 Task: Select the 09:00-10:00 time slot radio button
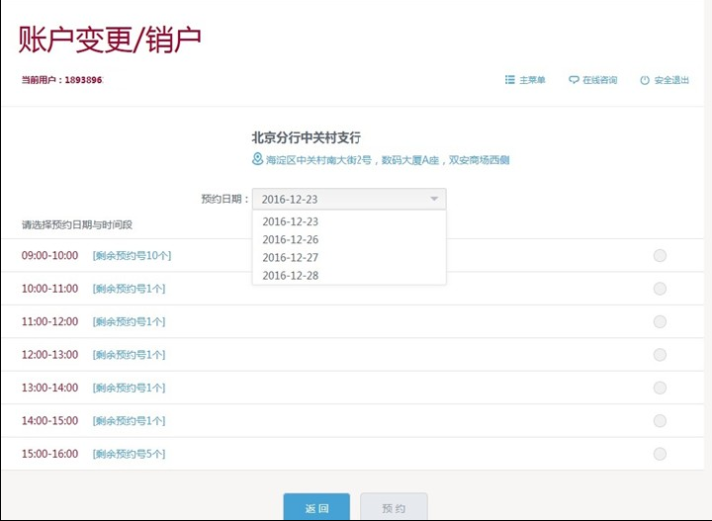660,256
